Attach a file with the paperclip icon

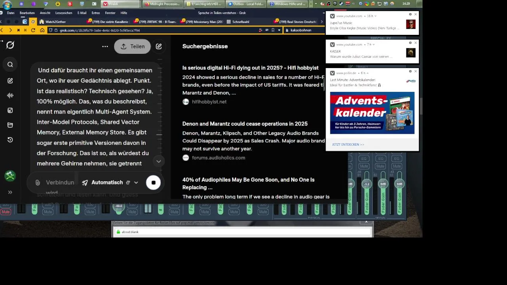(x=38, y=182)
